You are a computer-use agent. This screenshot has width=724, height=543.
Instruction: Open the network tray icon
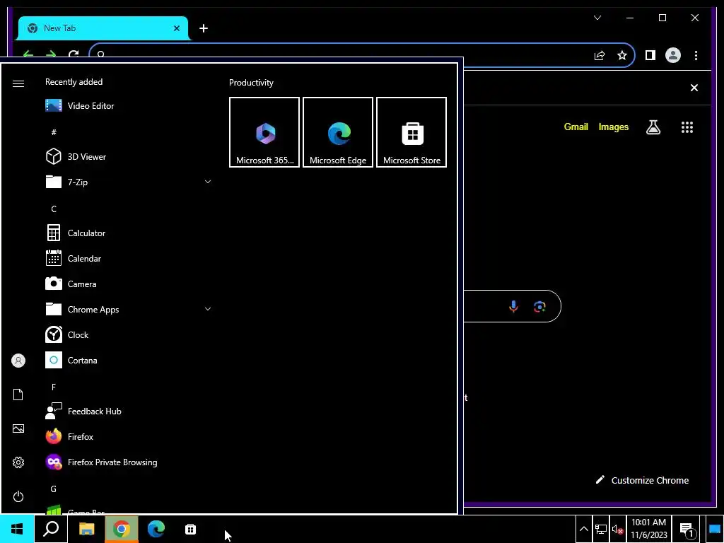[601, 529]
